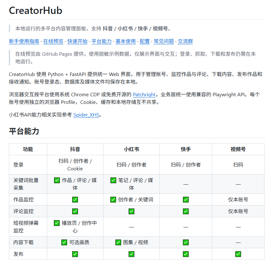Select the 视频号 column header
268x260 pixels.
(x=238, y=149)
